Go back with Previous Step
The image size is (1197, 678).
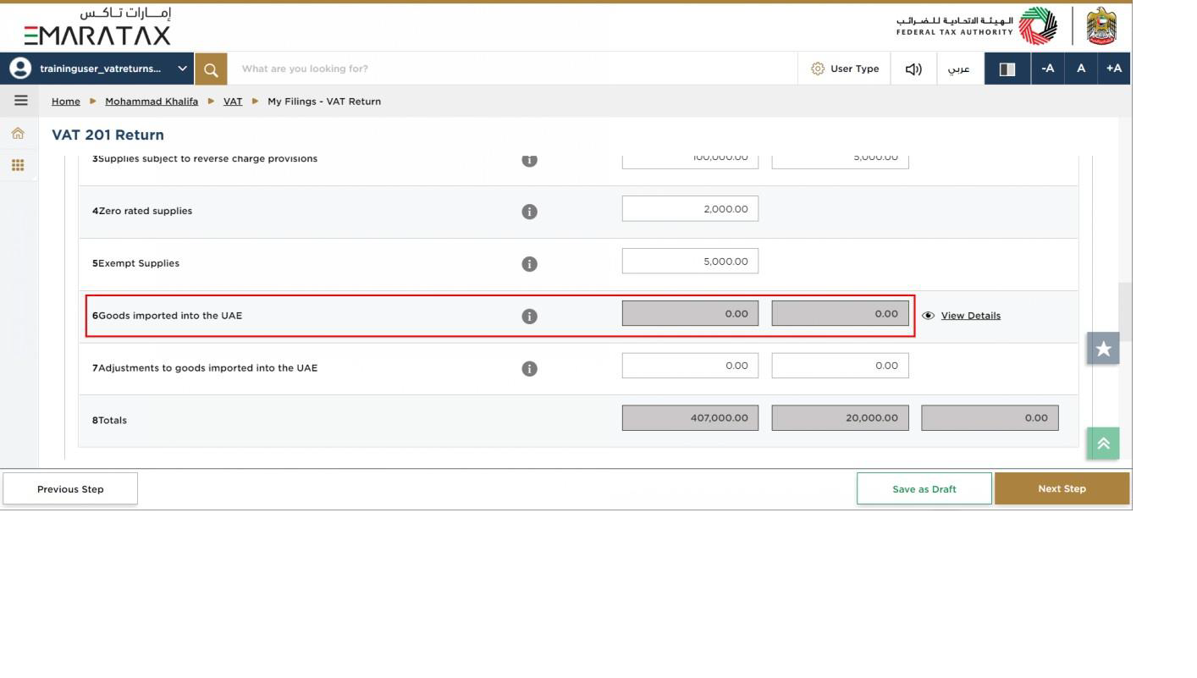pyautogui.click(x=70, y=489)
